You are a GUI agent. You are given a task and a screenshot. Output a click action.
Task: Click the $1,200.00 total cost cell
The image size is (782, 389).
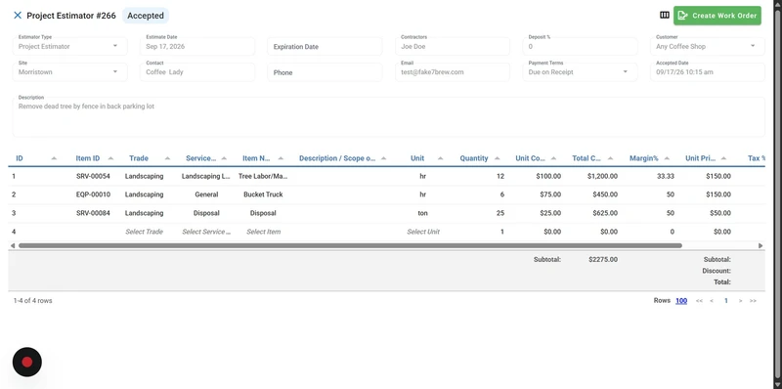click(602, 176)
